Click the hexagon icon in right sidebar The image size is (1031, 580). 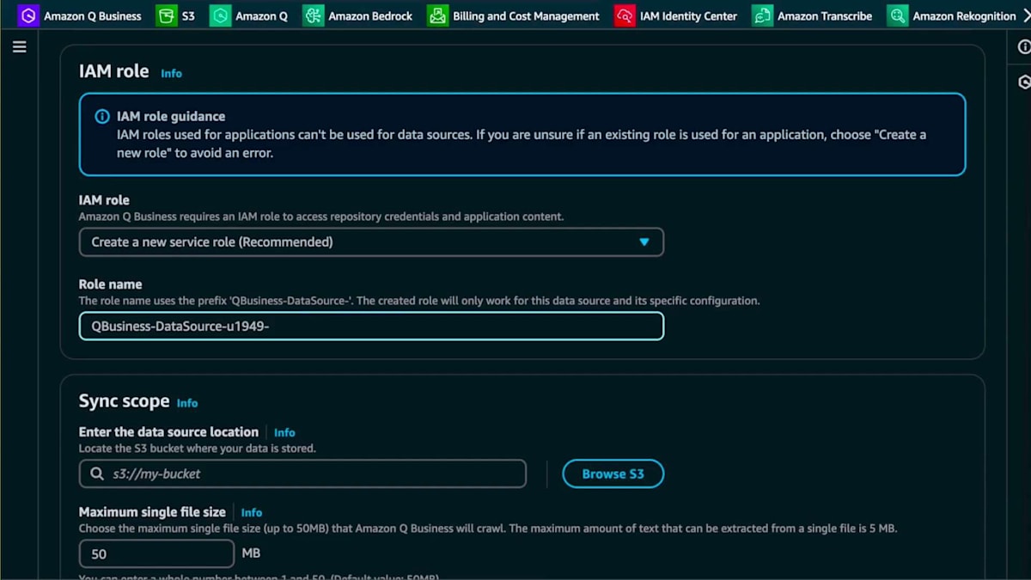pos(1023,82)
